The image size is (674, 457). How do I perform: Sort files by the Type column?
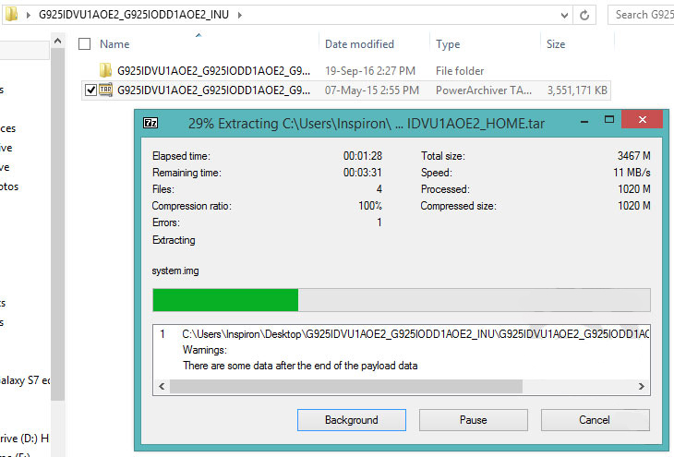coord(448,44)
